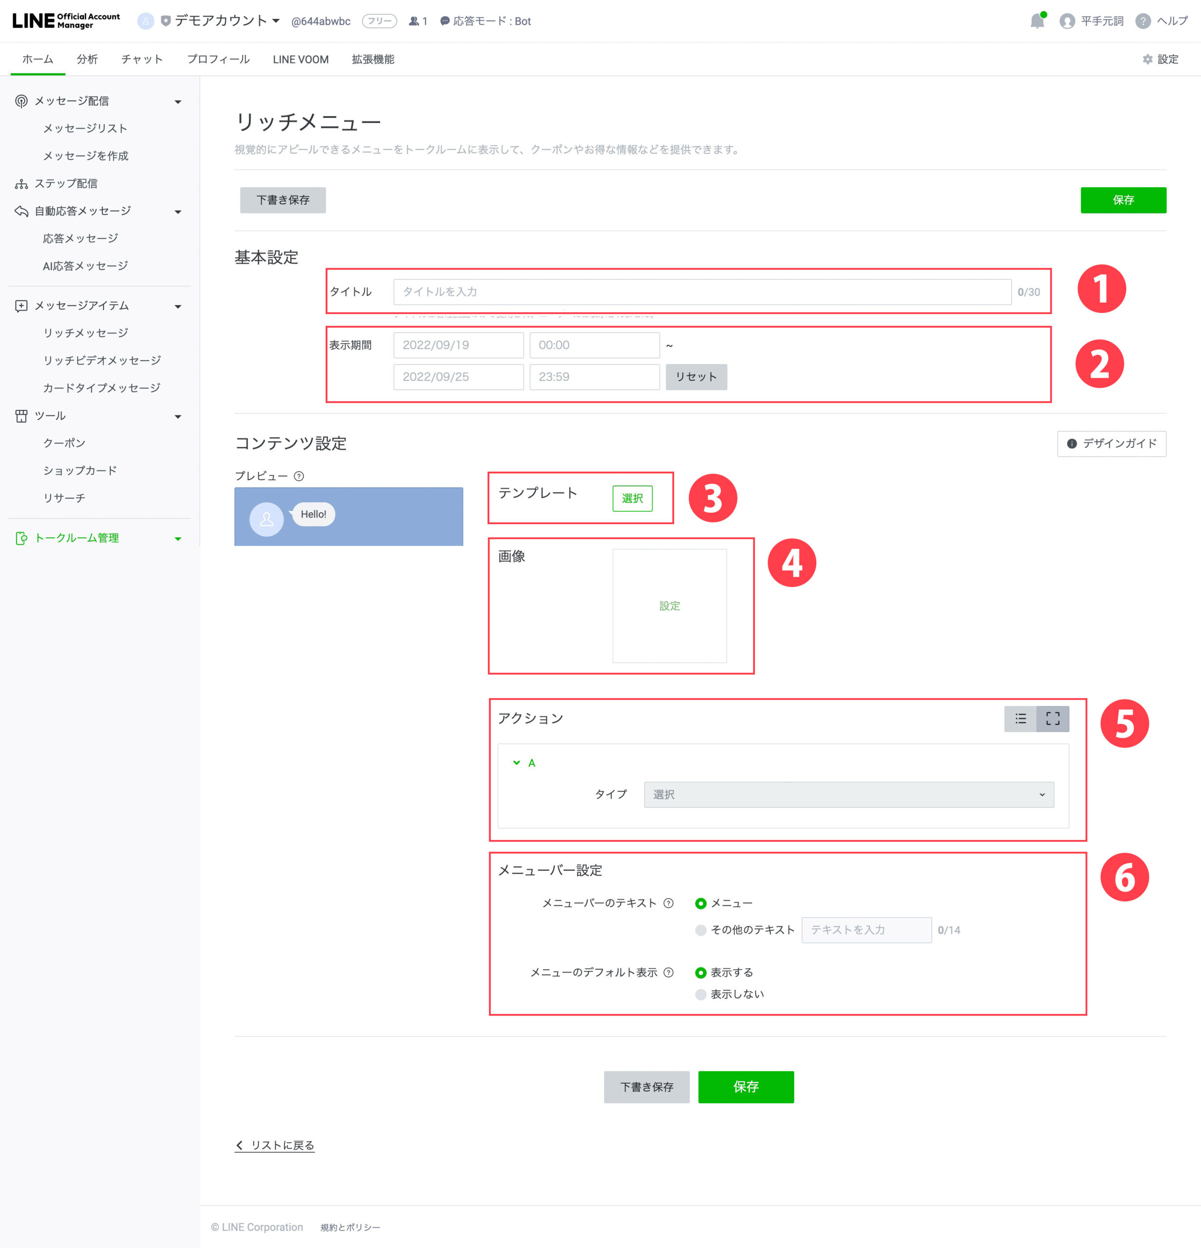This screenshot has height=1248, width=1201.
Task: Click the notification bell icon
Action: point(1037,21)
